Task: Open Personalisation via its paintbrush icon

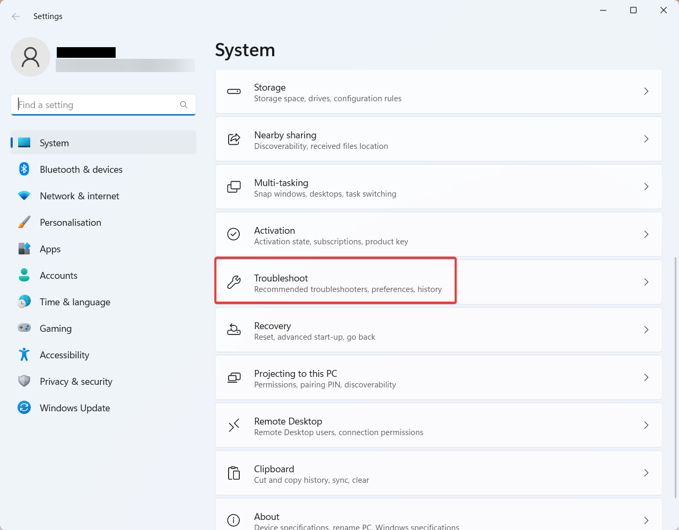Action: (x=24, y=222)
